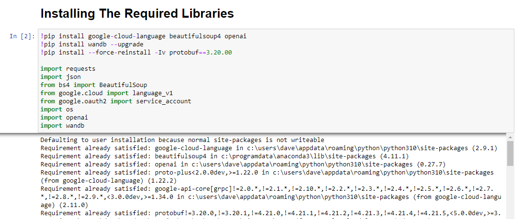Place cursor on import os line

pos(57,109)
